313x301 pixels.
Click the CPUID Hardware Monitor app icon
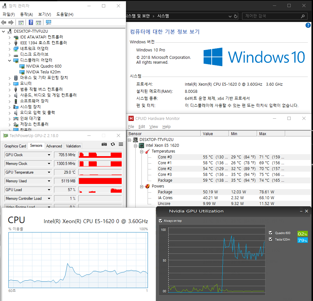click(131, 118)
